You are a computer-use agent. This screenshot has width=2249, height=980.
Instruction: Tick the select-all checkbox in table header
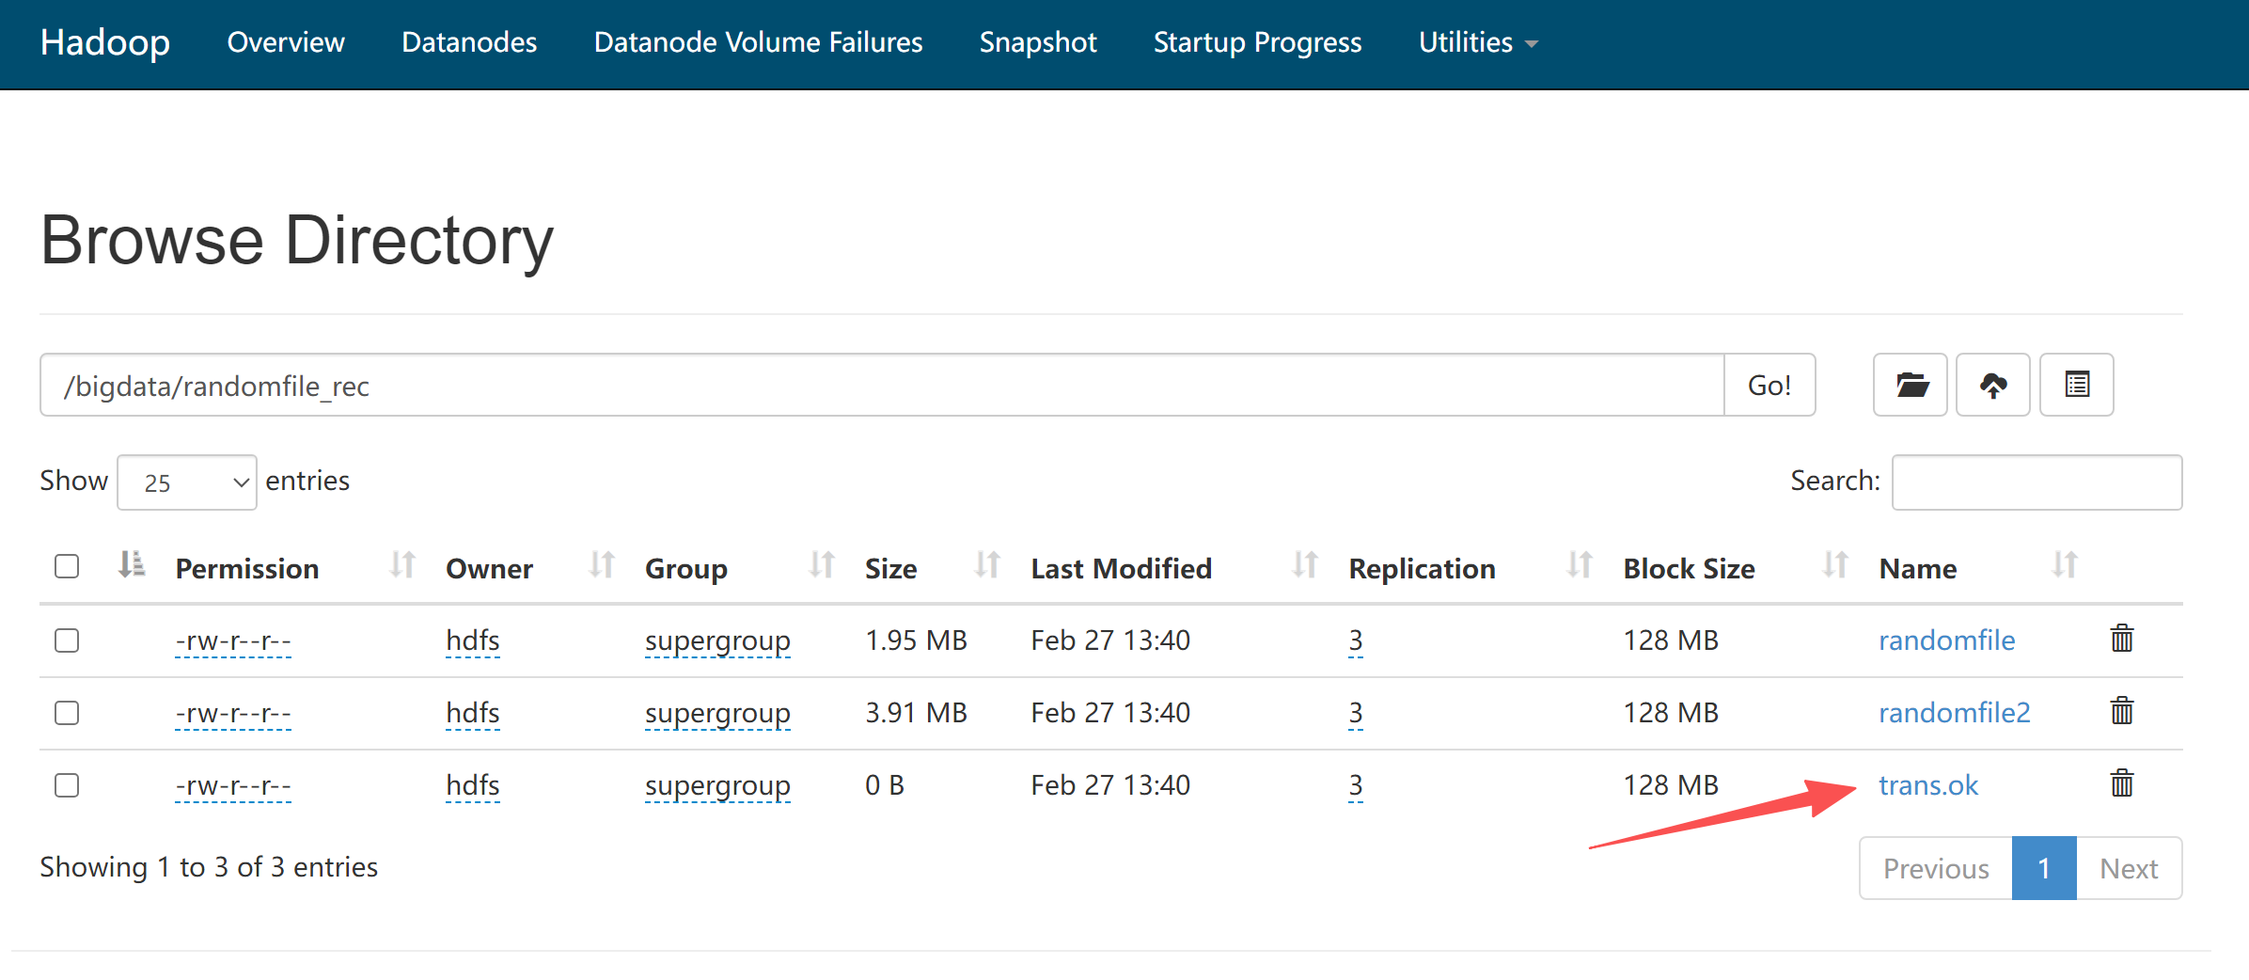click(x=67, y=566)
